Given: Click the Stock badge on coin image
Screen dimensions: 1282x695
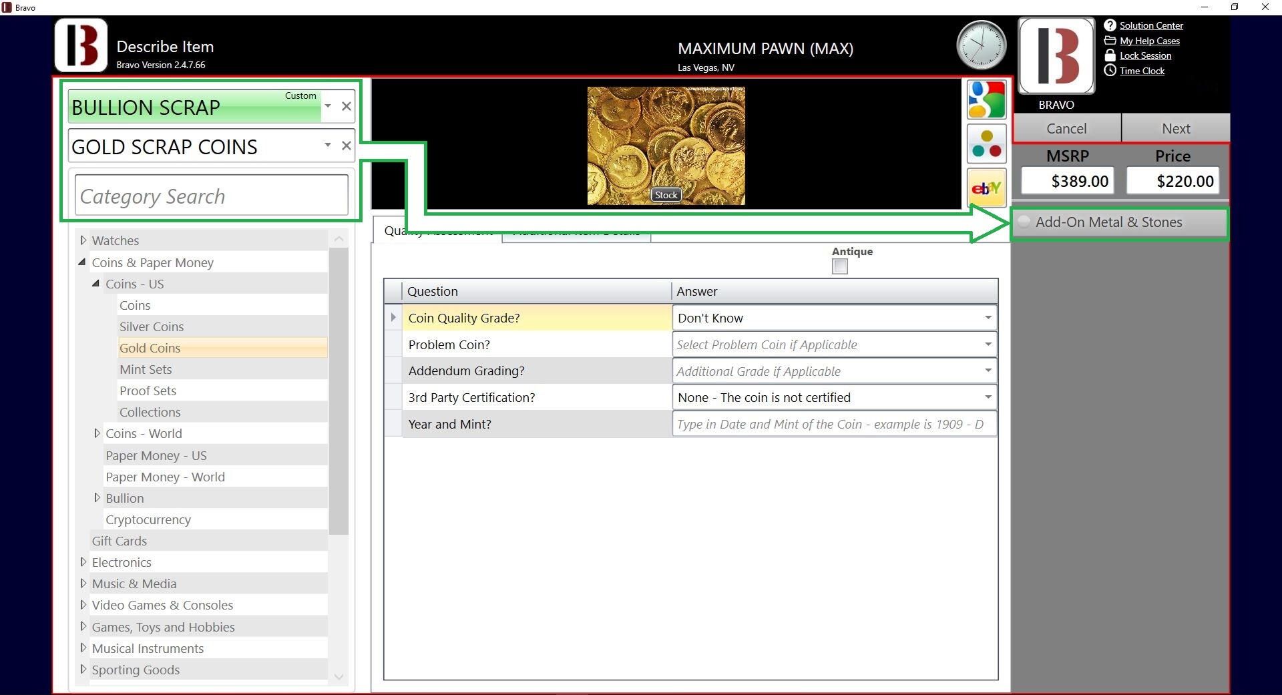Looking at the screenshot, I should pyautogui.click(x=666, y=195).
